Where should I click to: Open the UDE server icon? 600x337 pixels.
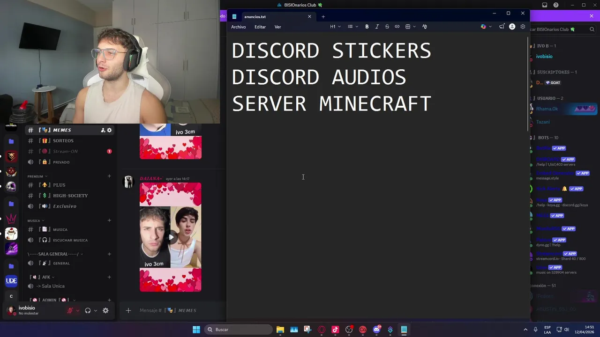coord(11,281)
